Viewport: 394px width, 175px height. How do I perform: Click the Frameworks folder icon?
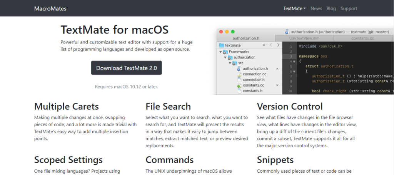coord(225,52)
